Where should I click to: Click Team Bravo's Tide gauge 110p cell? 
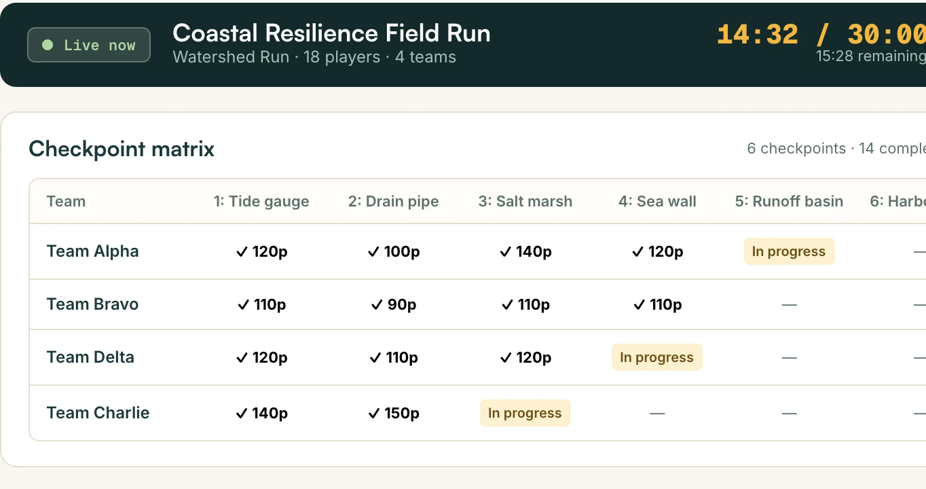(x=261, y=304)
